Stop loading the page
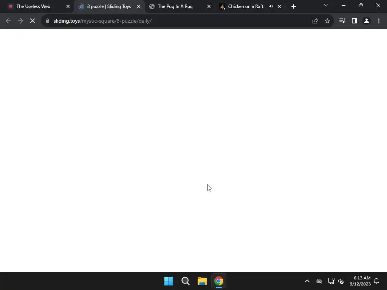This screenshot has height=290, width=387. 33,21
